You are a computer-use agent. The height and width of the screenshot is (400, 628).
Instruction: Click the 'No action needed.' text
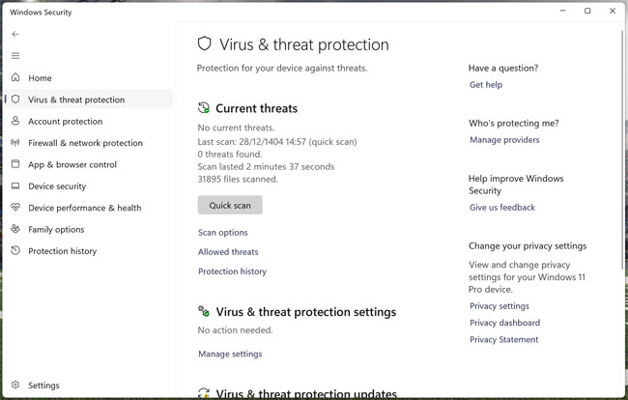click(235, 330)
